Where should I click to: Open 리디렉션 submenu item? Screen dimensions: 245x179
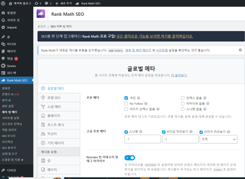[x=7, y=142]
